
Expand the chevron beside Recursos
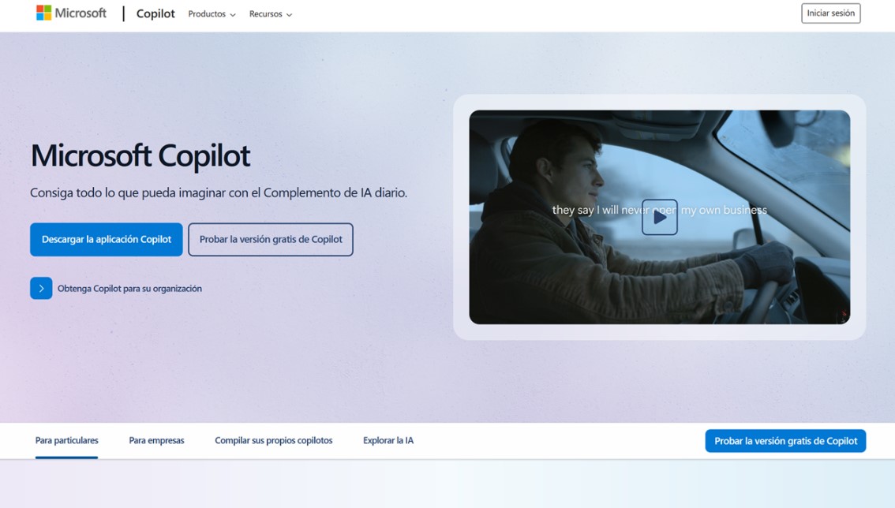tap(290, 14)
